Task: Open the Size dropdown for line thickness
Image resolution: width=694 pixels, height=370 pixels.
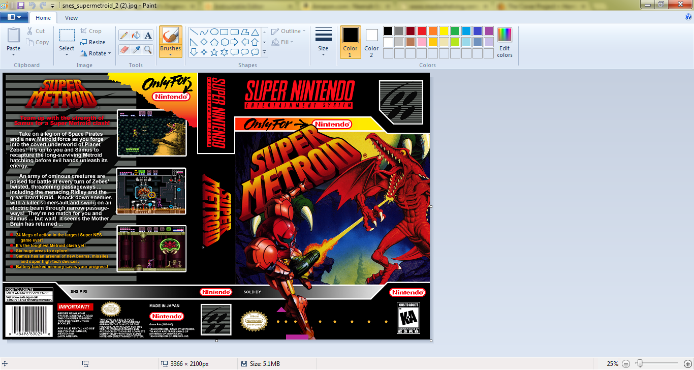Action: point(323,41)
